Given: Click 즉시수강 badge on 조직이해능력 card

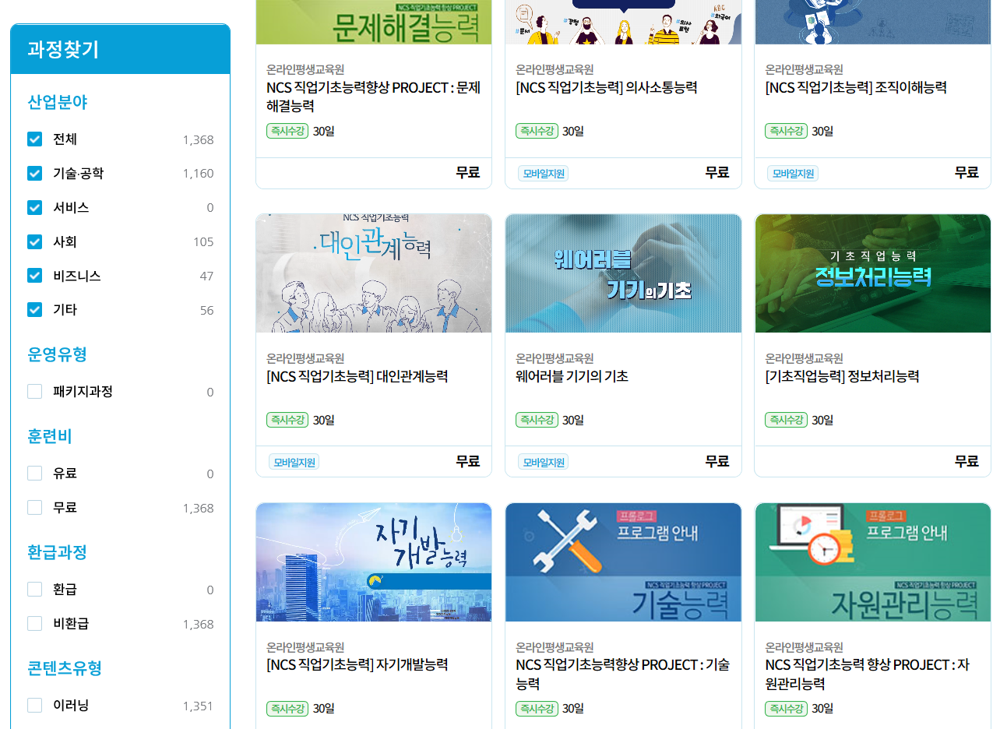Looking at the screenshot, I should pyautogui.click(x=786, y=131).
